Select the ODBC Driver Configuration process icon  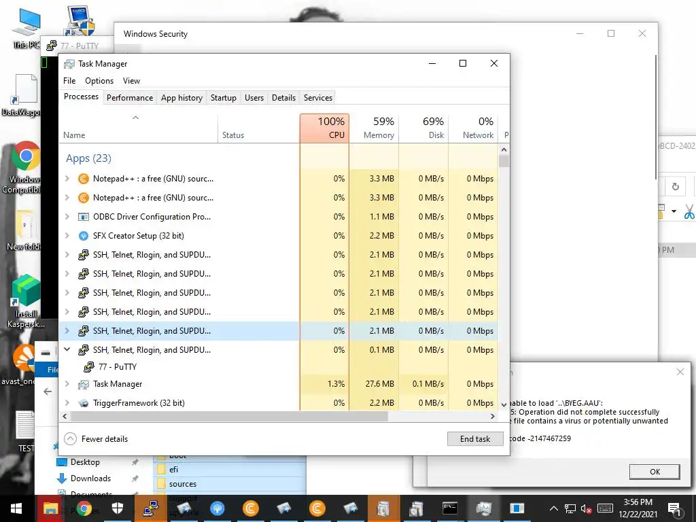tap(83, 217)
